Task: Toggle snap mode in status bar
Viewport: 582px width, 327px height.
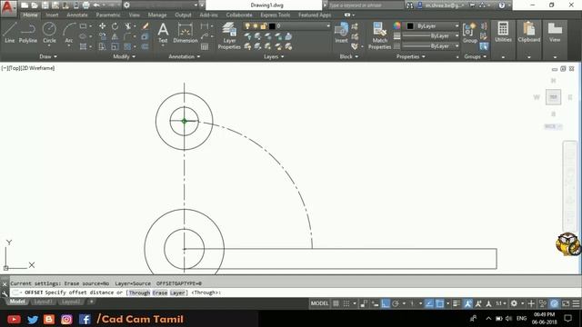Action: (x=346, y=303)
